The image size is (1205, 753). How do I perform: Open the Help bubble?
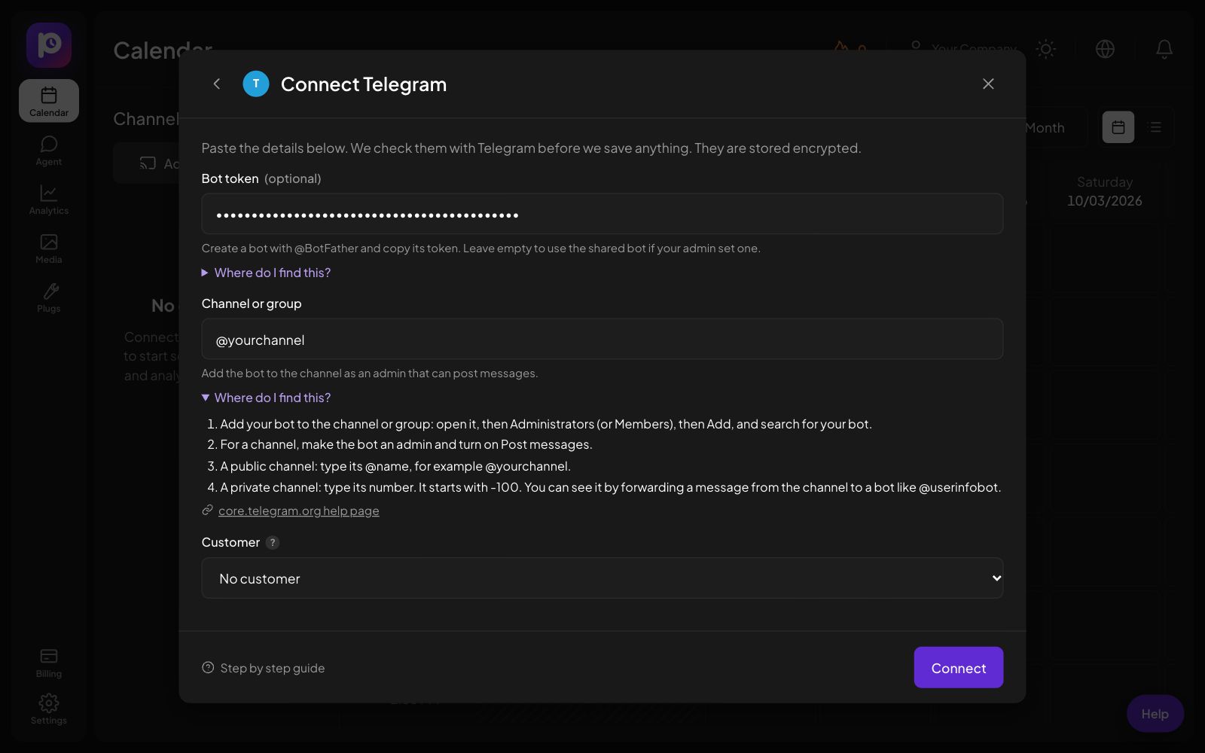[x=1155, y=714]
